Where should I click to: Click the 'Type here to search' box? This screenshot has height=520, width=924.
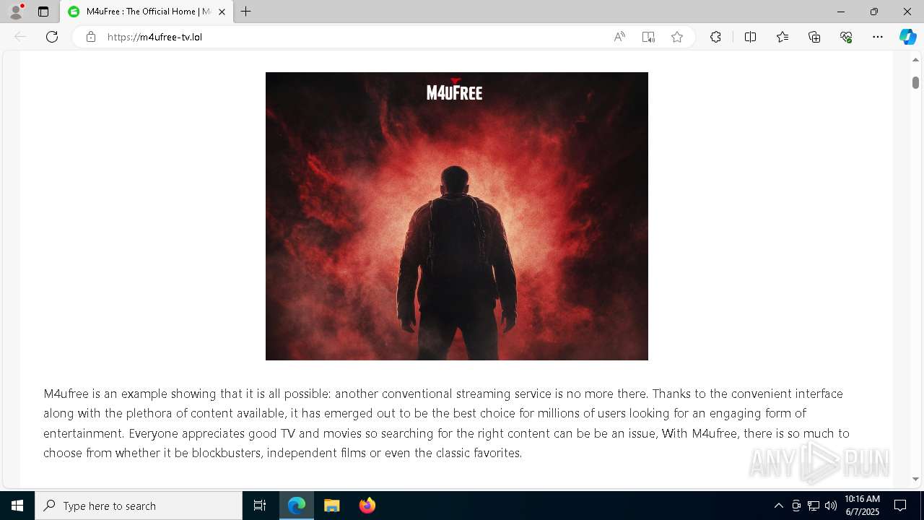point(139,506)
